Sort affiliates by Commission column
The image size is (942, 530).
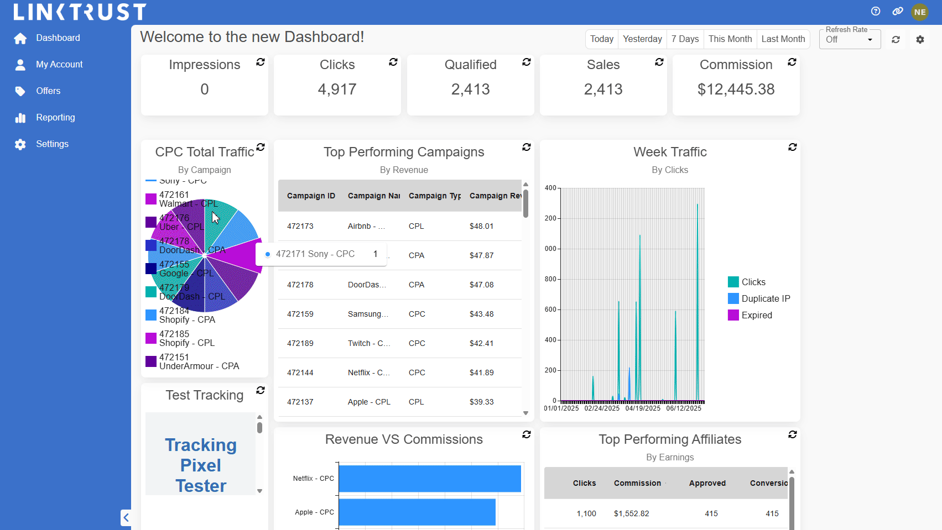(637, 483)
